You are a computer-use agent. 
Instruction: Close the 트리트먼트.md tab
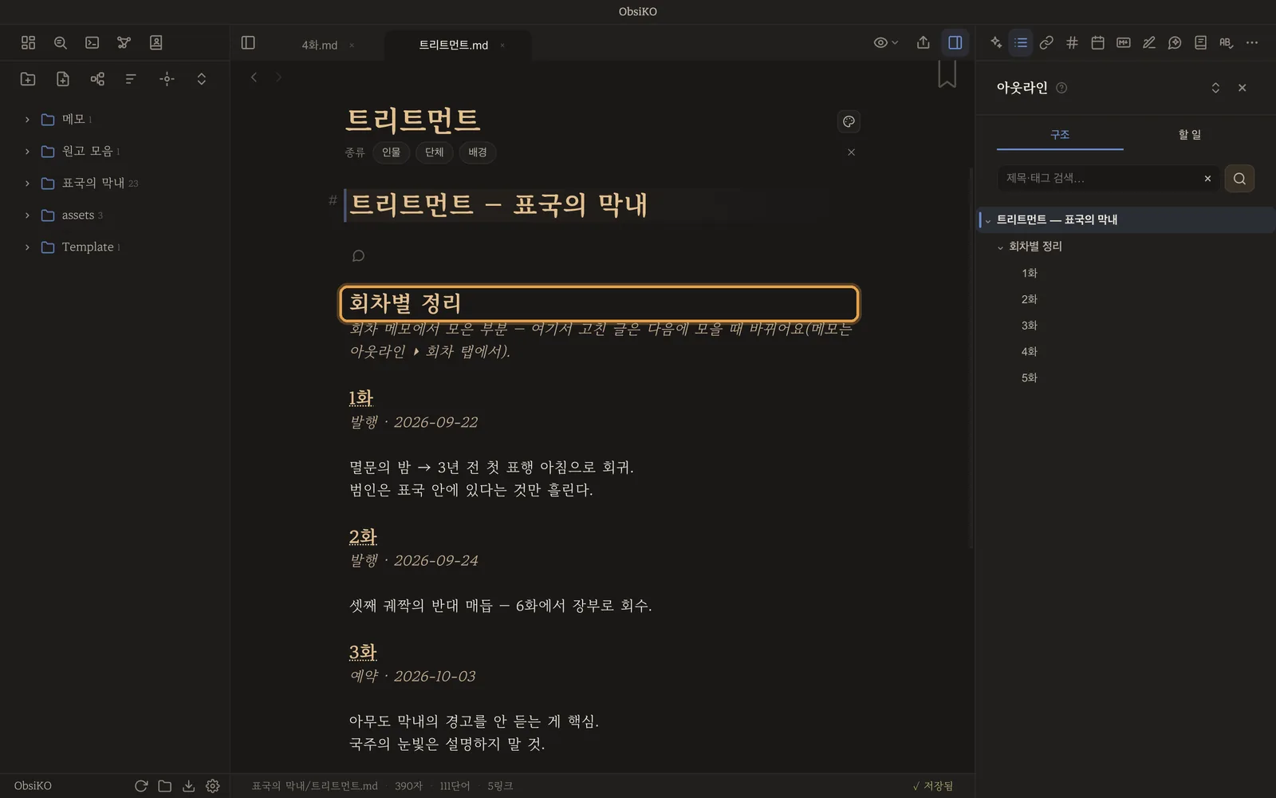502,45
